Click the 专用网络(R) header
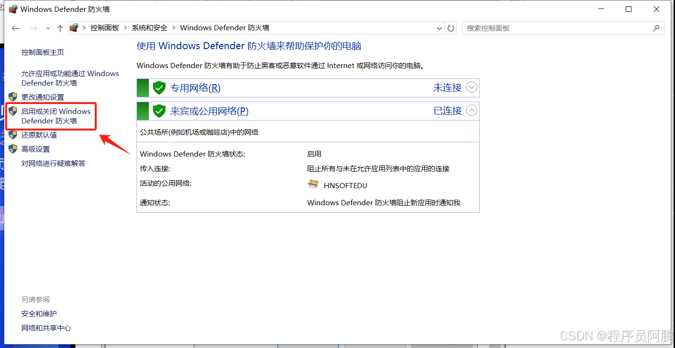Image resolution: width=675 pixels, height=348 pixels. (195, 88)
